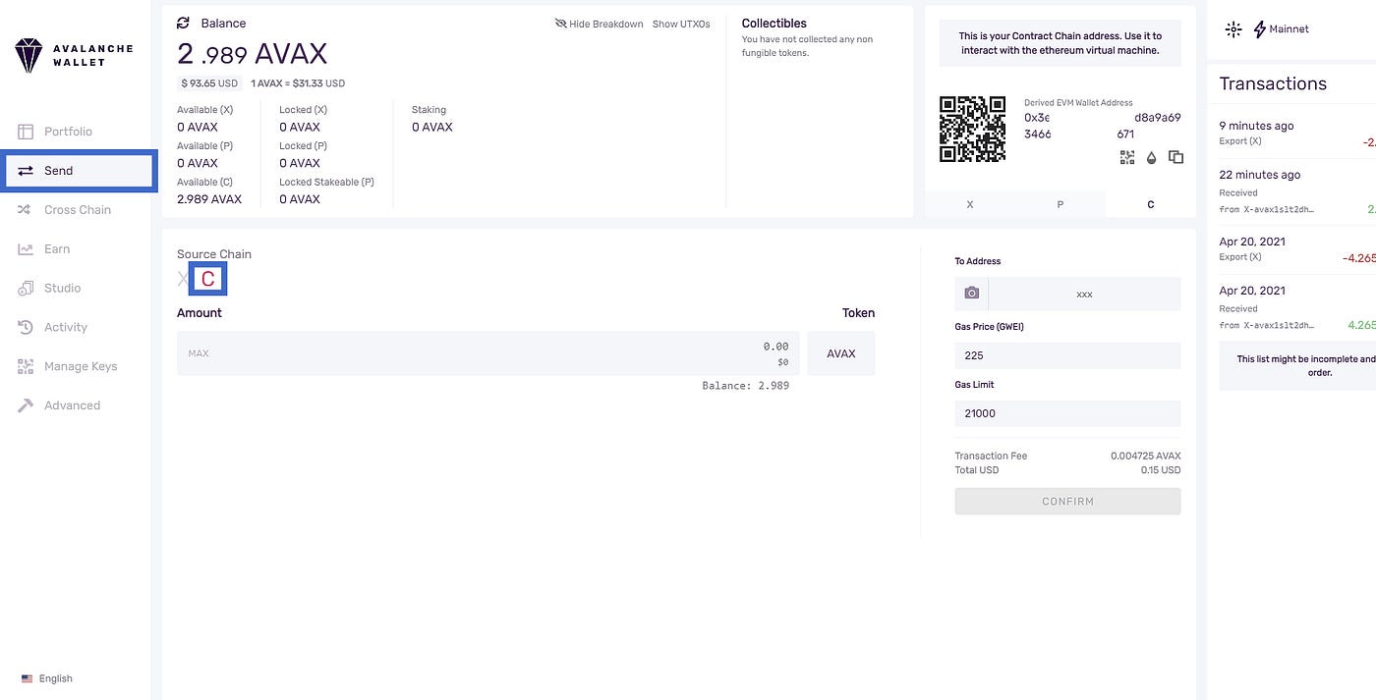Click the $ 93.65 USD value
The image size is (1376, 700).
click(210, 83)
